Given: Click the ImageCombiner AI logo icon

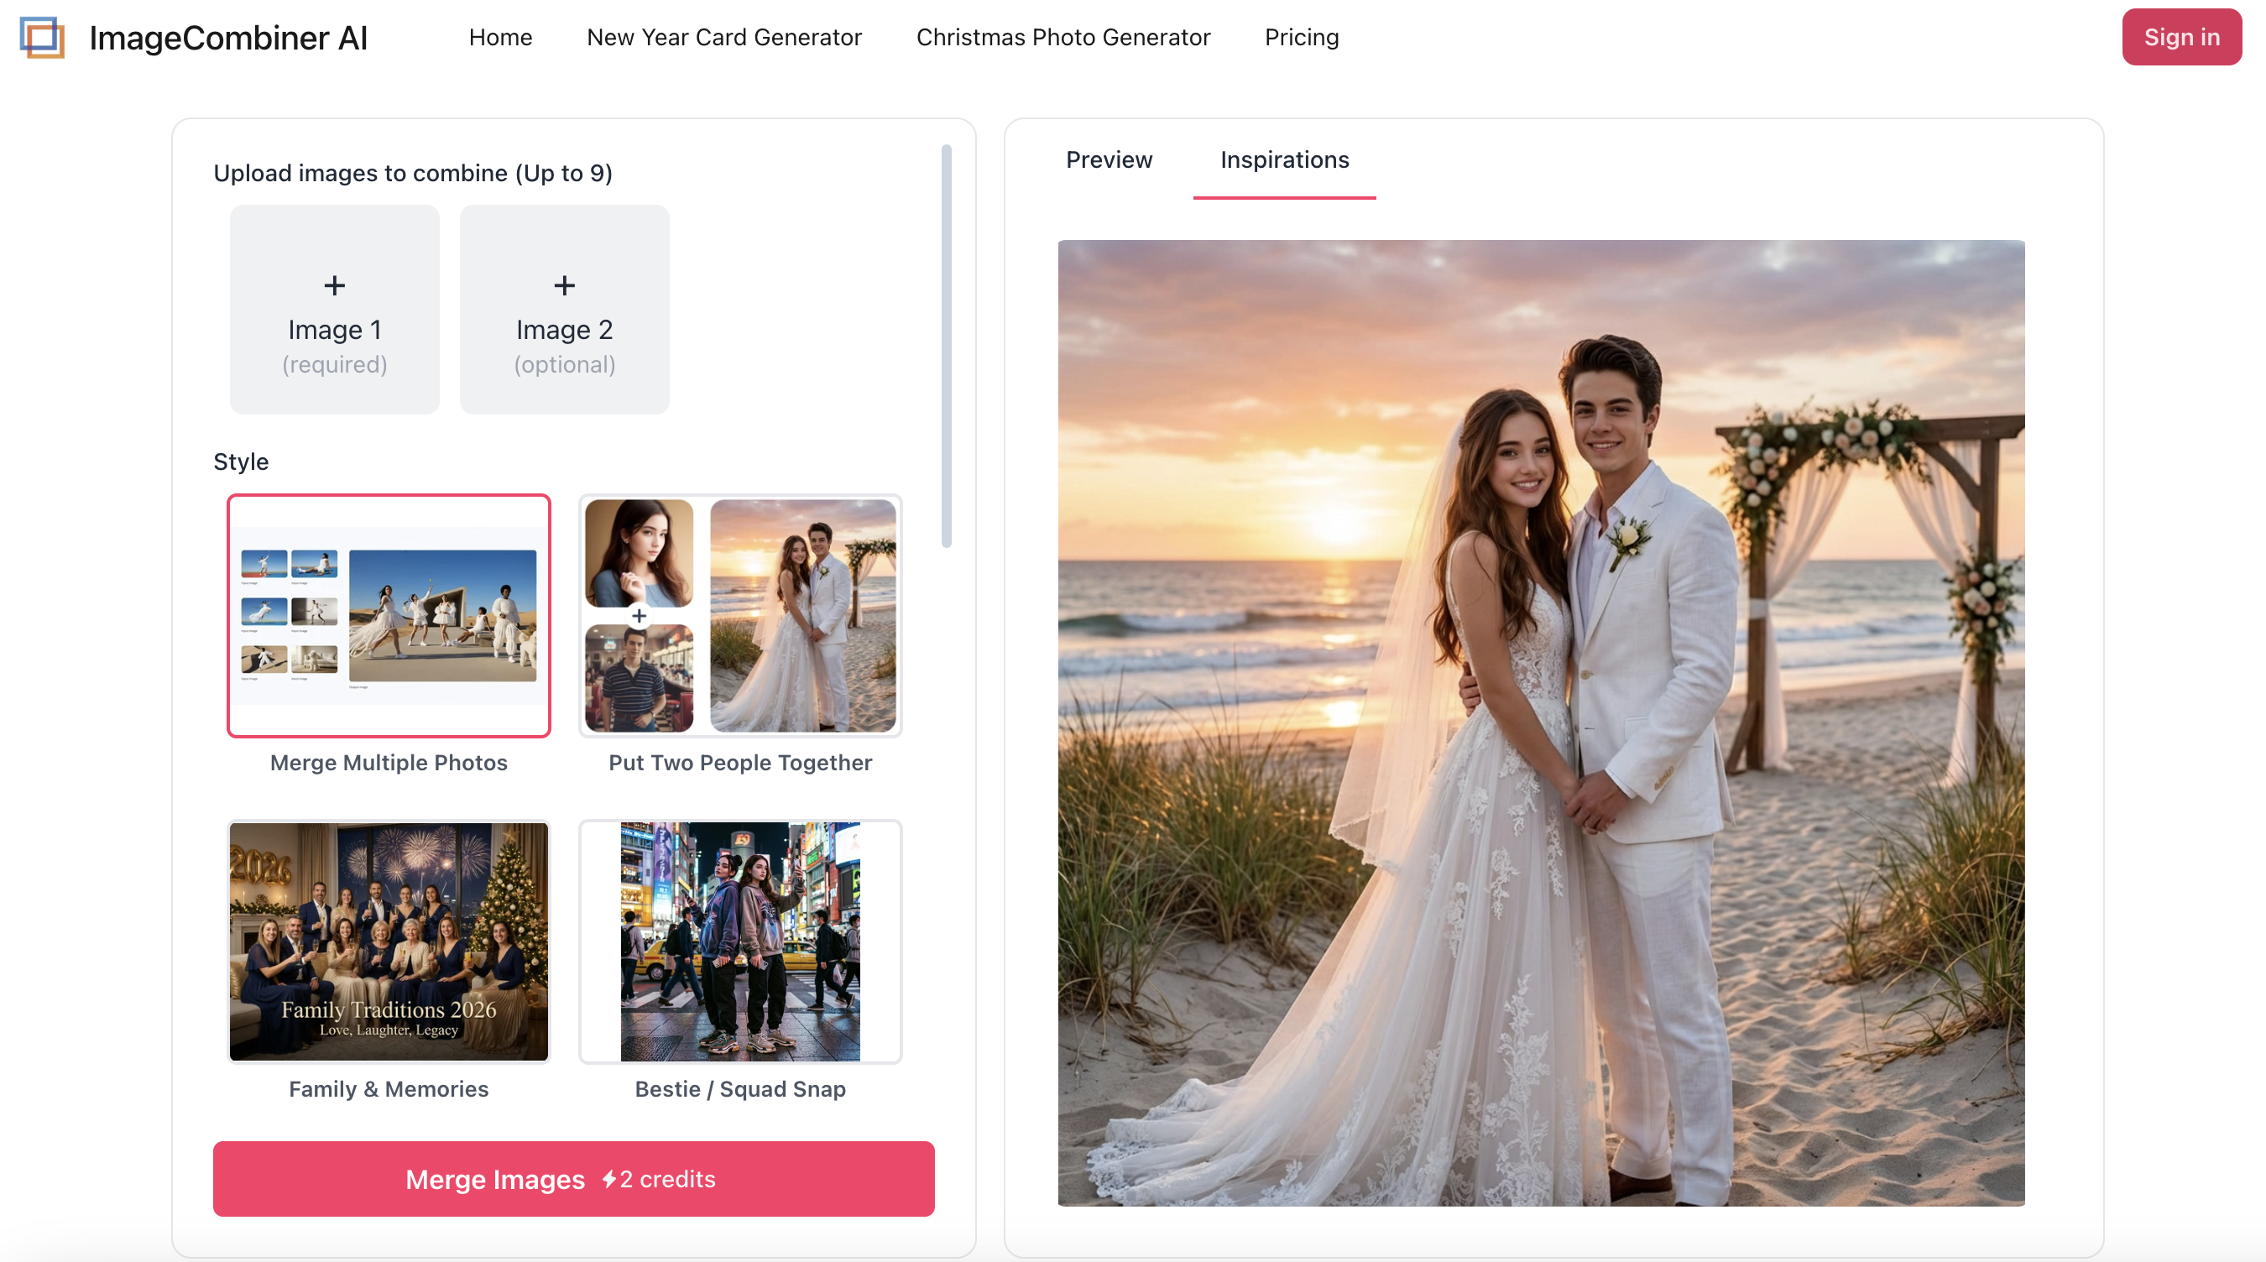Looking at the screenshot, I should [x=42, y=38].
